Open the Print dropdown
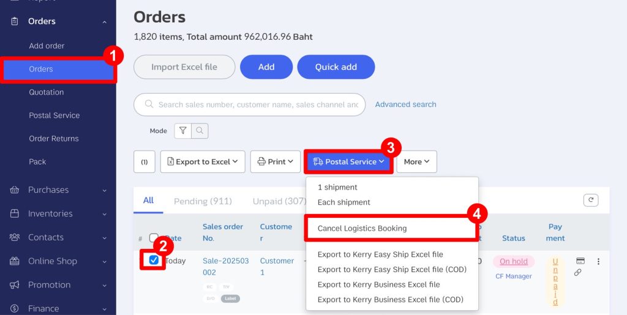The height and width of the screenshot is (315, 627). tap(276, 161)
